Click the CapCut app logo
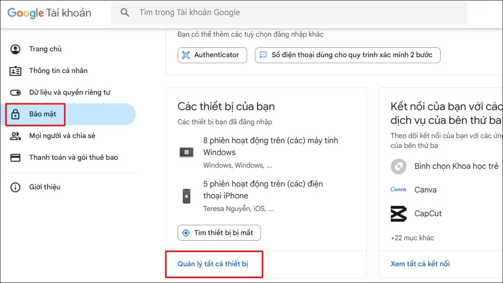 398,213
